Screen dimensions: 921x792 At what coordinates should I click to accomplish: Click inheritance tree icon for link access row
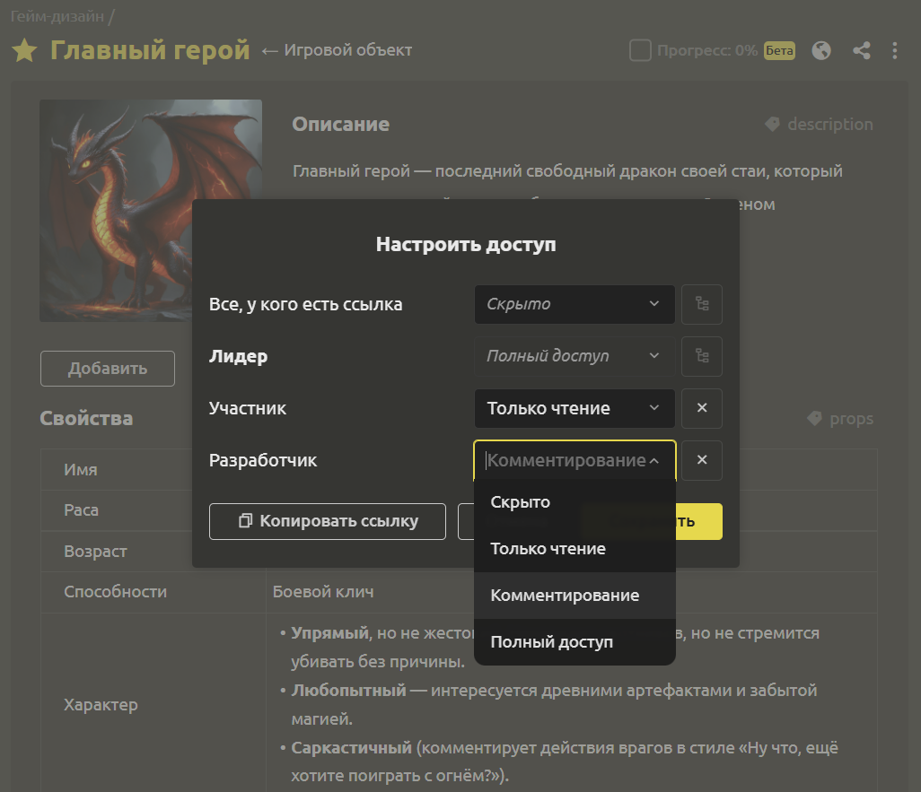[702, 304]
